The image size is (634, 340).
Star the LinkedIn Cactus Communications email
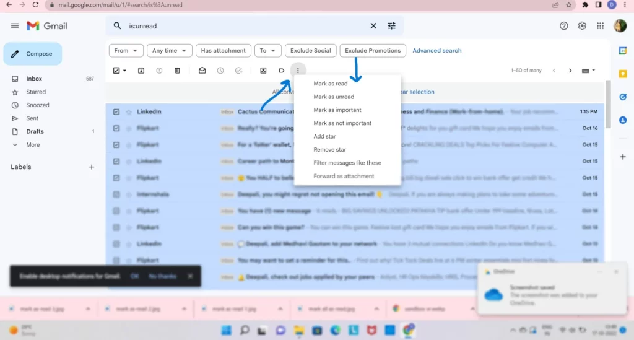click(x=129, y=112)
